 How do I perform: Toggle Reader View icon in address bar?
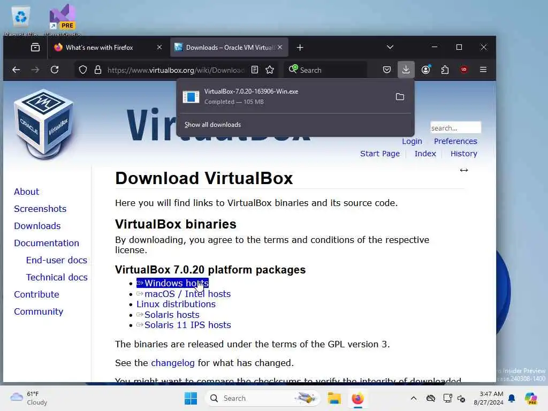pyautogui.click(x=255, y=70)
